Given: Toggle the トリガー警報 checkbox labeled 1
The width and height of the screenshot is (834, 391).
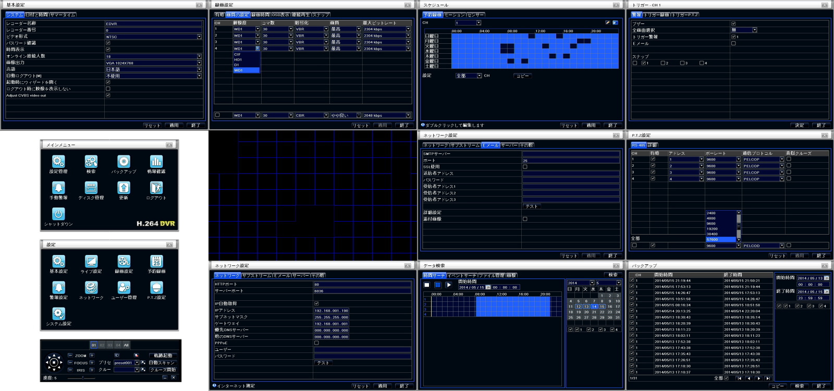Looking at the screenshot, I should 733,37.
